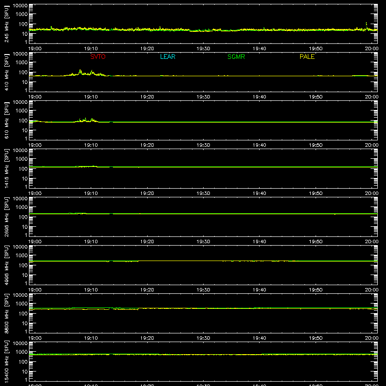386x386 pixels.
Task: Click the 19:10 tick label under 410 MHz plot
Action: click(x=91, y=97)
